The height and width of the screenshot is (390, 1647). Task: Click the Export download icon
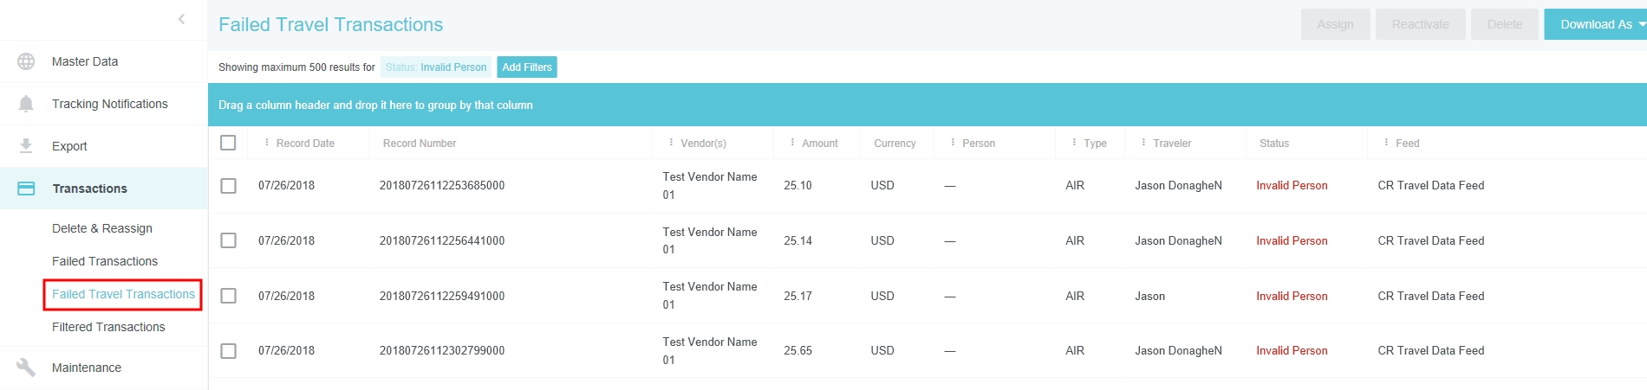pos(26,146)
